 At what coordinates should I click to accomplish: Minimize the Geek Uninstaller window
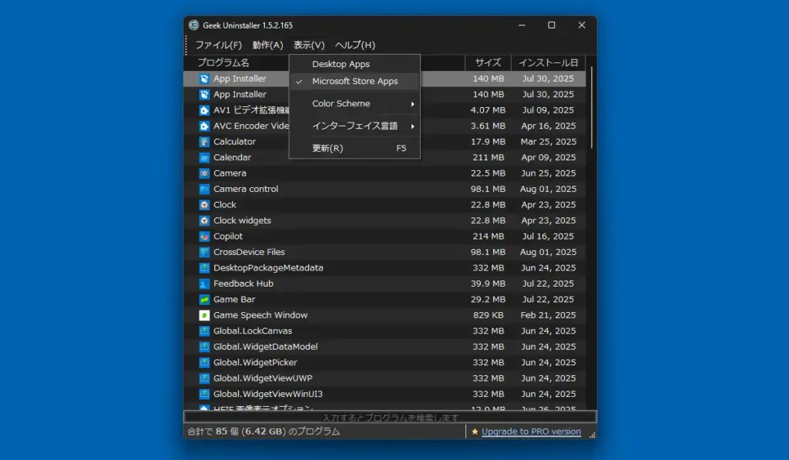(522, 25)
